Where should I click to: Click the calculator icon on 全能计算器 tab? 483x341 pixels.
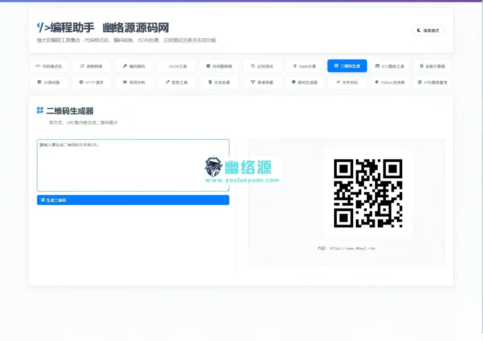(421, 66)
